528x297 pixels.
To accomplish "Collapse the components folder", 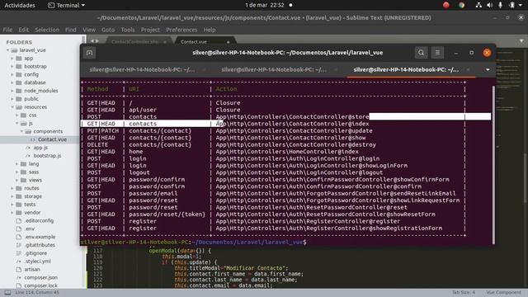I will (22, 131).
